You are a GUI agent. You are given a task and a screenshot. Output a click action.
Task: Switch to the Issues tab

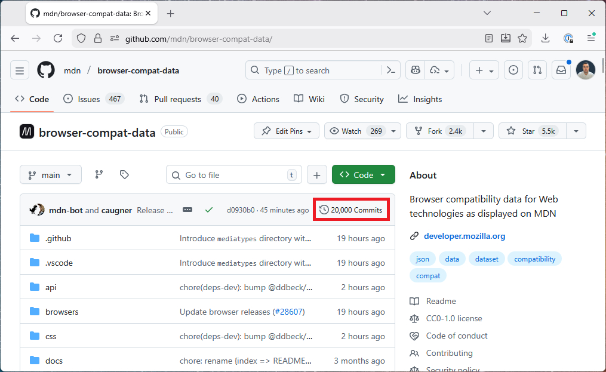(x=88, y=99)
